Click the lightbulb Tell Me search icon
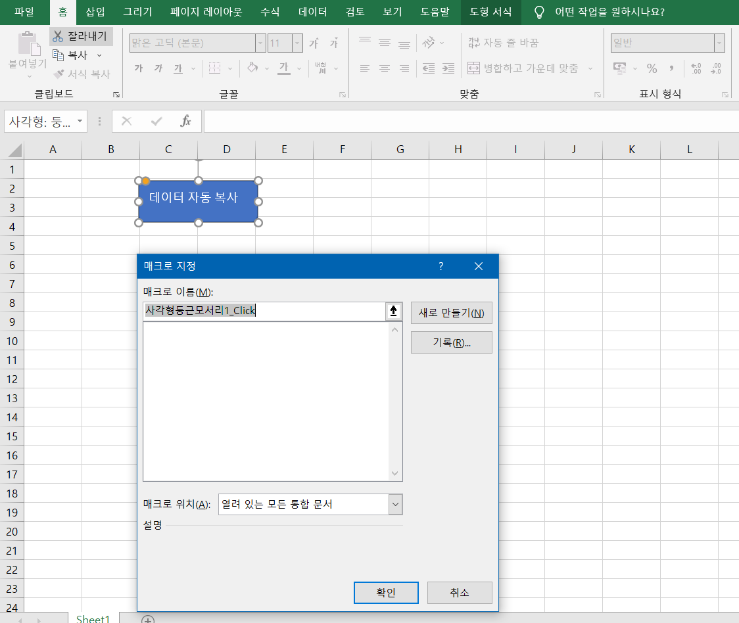739x623 pixels. point(539,12)
